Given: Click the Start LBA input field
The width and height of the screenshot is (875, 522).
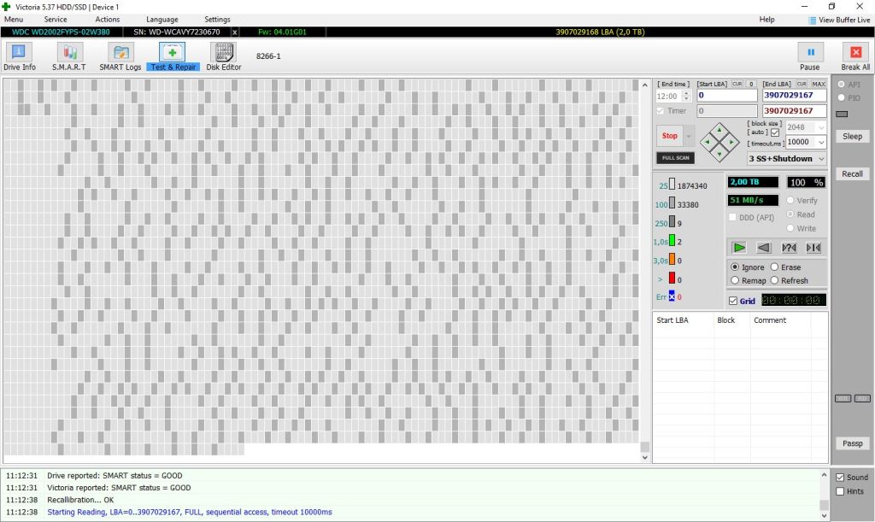Looking at the screenshot, I should (x=726, y=96).
